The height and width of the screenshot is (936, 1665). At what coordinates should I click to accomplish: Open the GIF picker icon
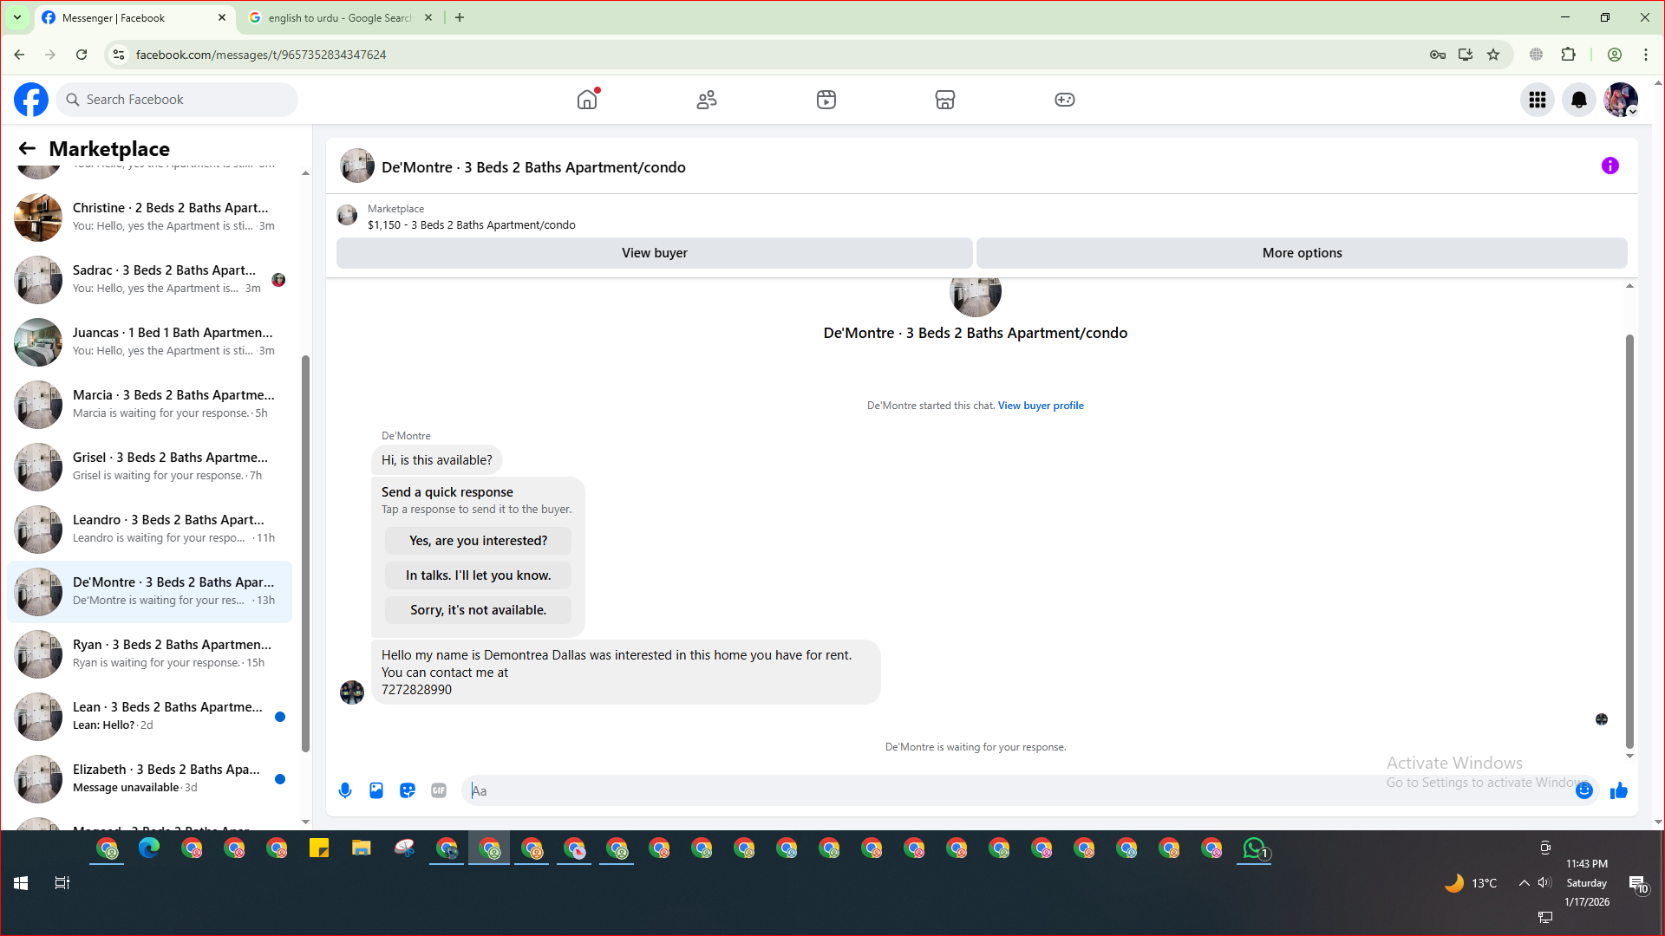(x=439, y=790)
